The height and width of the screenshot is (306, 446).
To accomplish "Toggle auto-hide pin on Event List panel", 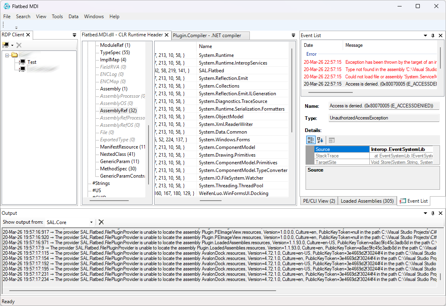I will (433, 36).
